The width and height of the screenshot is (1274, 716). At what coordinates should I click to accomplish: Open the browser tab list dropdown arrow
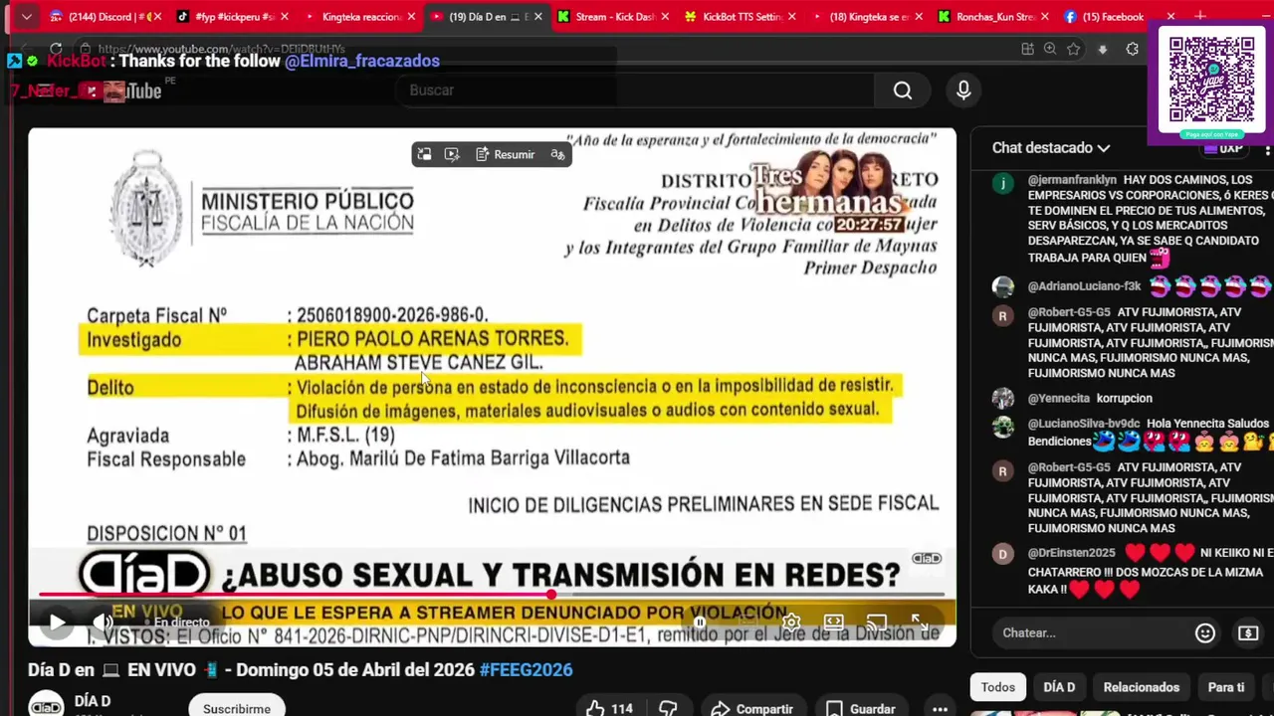(x=26, y=17)
